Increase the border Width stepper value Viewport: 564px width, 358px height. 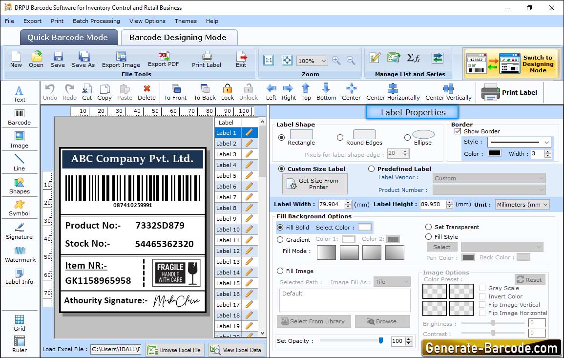[548, 152]
